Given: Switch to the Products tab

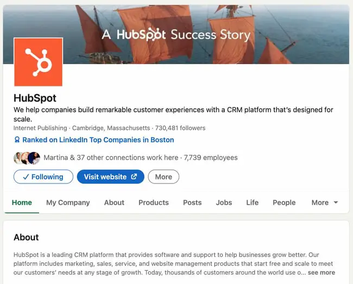Looking at the screenshot, I should 154,203.
